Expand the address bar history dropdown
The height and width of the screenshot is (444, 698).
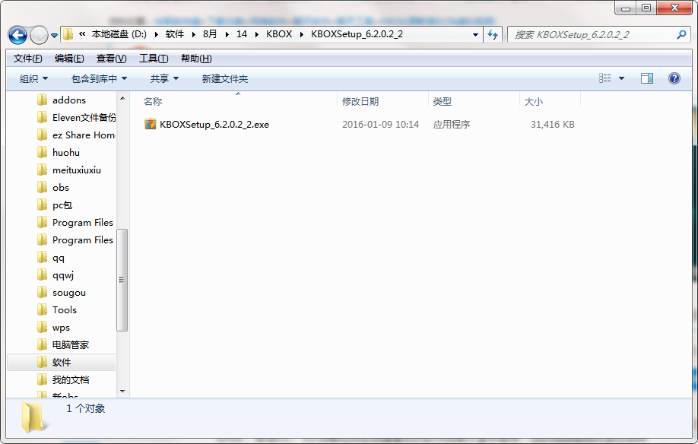click(x=475, y=34)
